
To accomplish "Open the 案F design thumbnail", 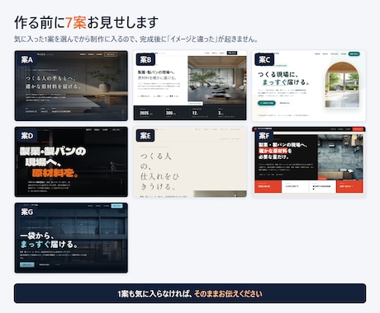I will coord(309,161).
